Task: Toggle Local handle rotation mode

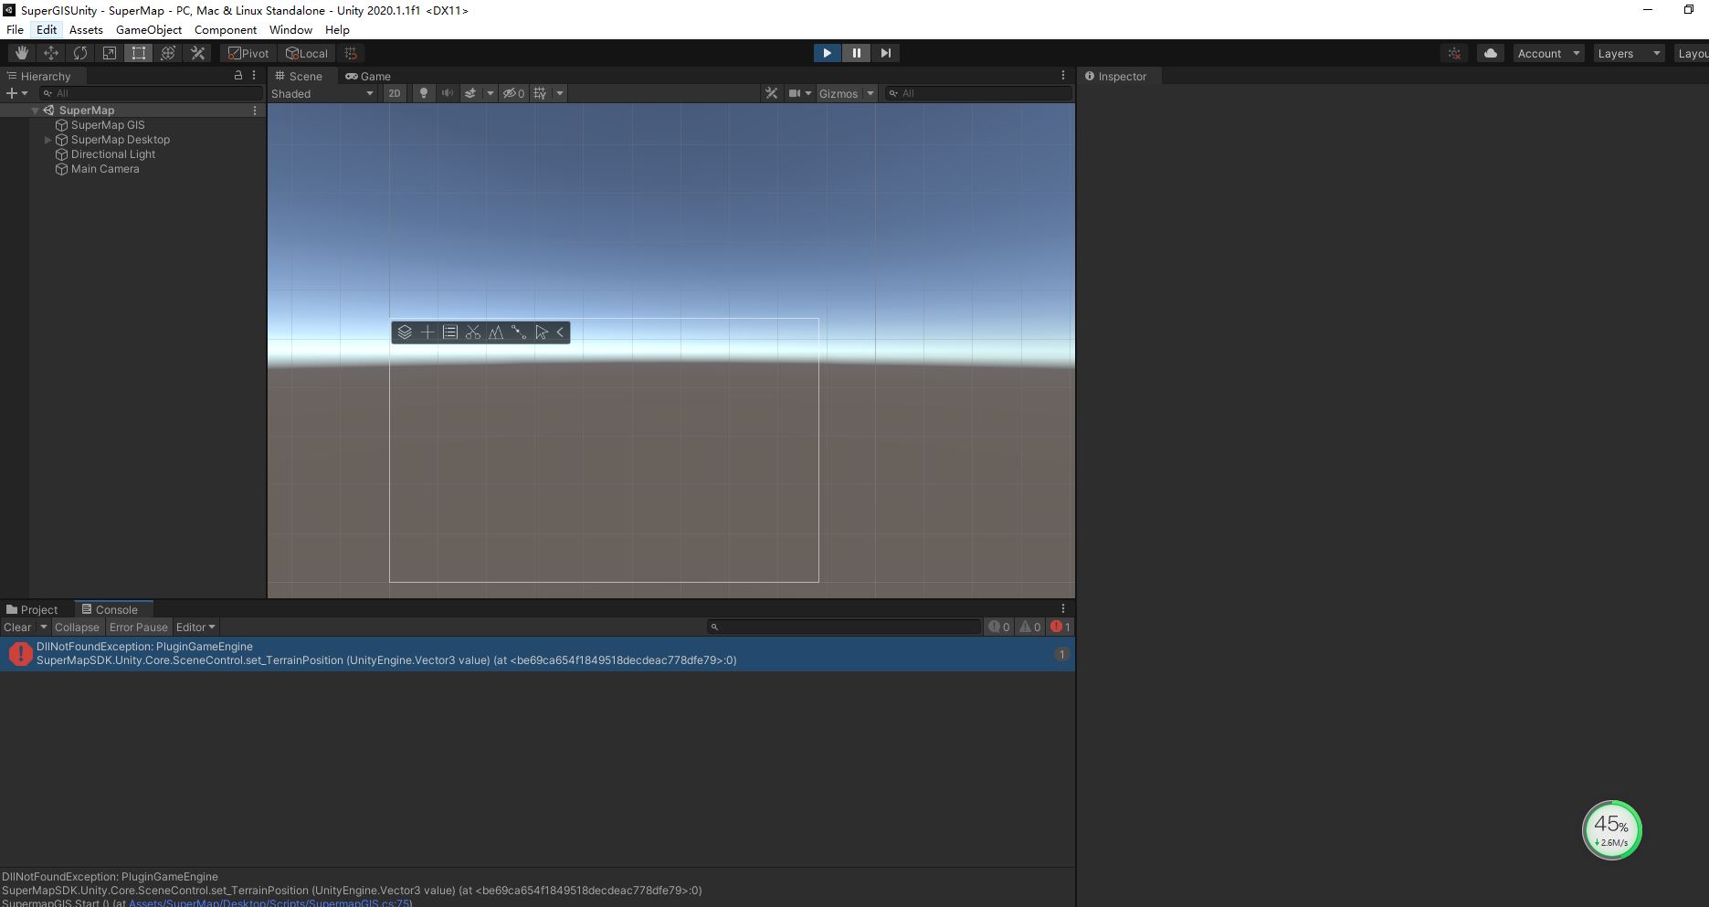Action: click(307, 53)
